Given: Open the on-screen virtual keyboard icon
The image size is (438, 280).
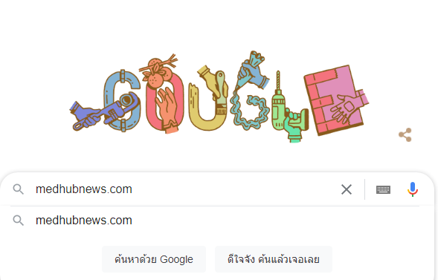Looking at the screenshot, I should (383, 189).
